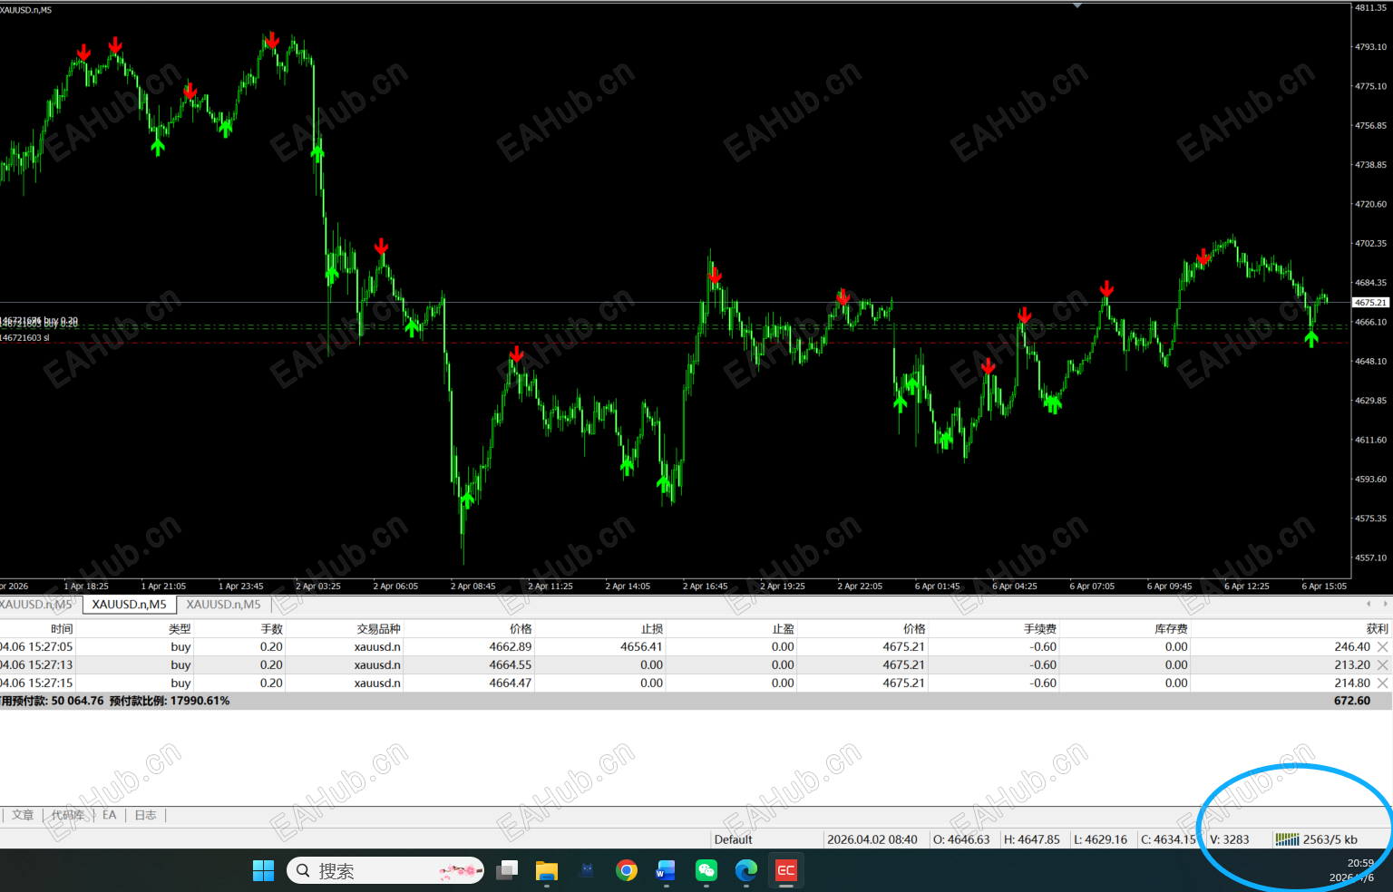The image size is (1393, 892).
Task: Sort orders by the 获利 column header
Action: tap(1377, 628)
